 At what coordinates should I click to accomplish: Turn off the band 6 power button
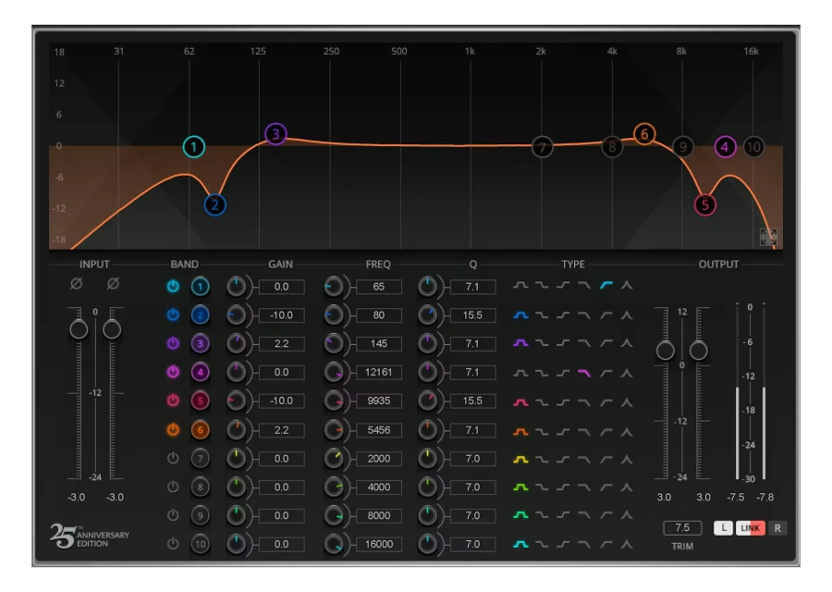(173, 429)
